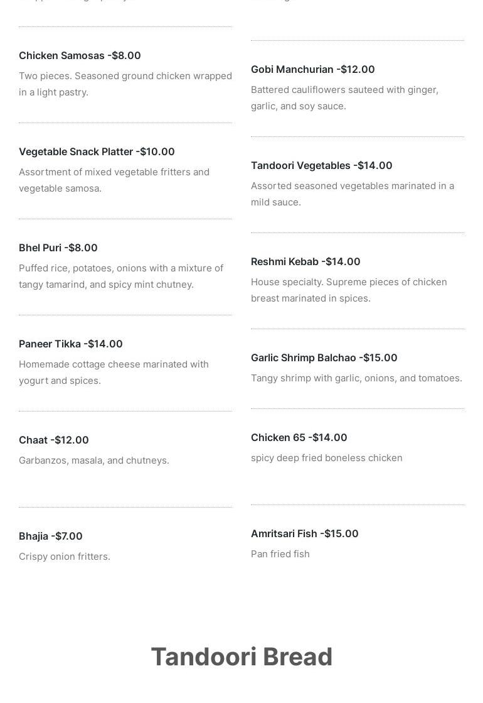
Task: Click the Bhel Puri item title
Action: [58, 248]
